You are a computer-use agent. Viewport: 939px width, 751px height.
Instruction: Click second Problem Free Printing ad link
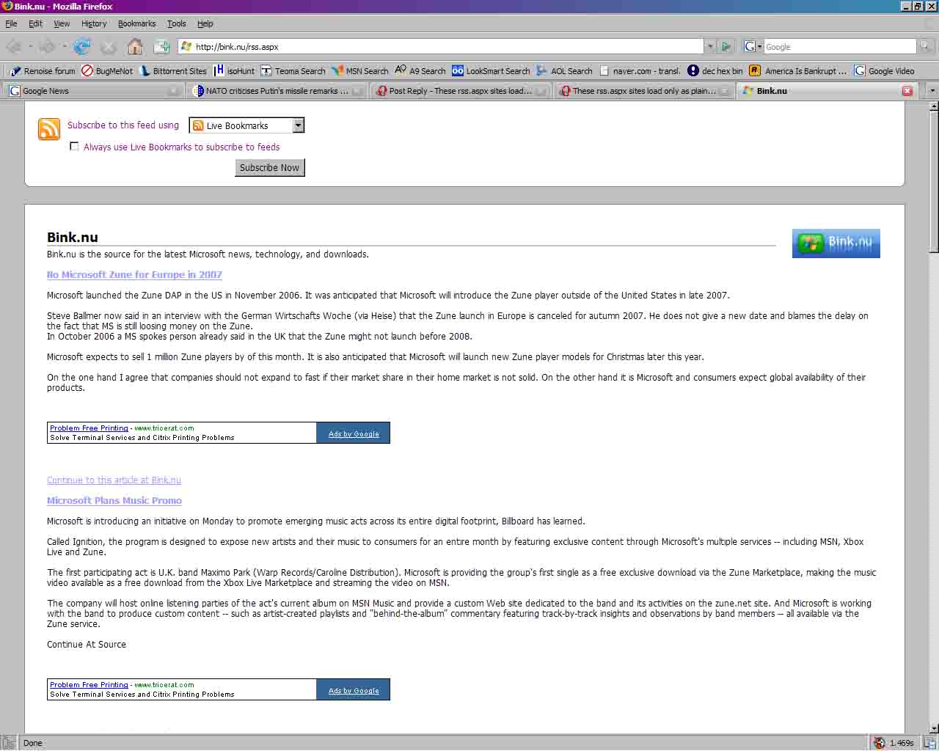[x=89, y=685]
